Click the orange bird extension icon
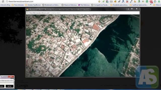The image size is (161, 90). pyautogui.click(x=115, y=1)
